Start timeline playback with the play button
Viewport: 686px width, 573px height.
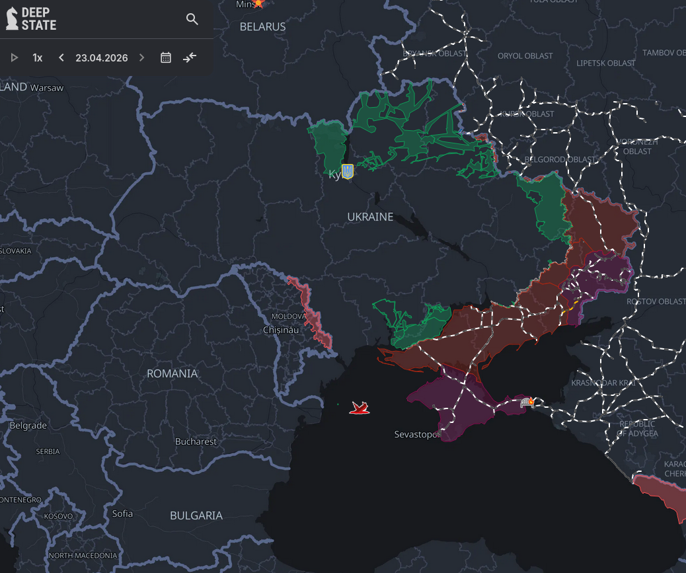pyautogui.click(x=15, y=57)
